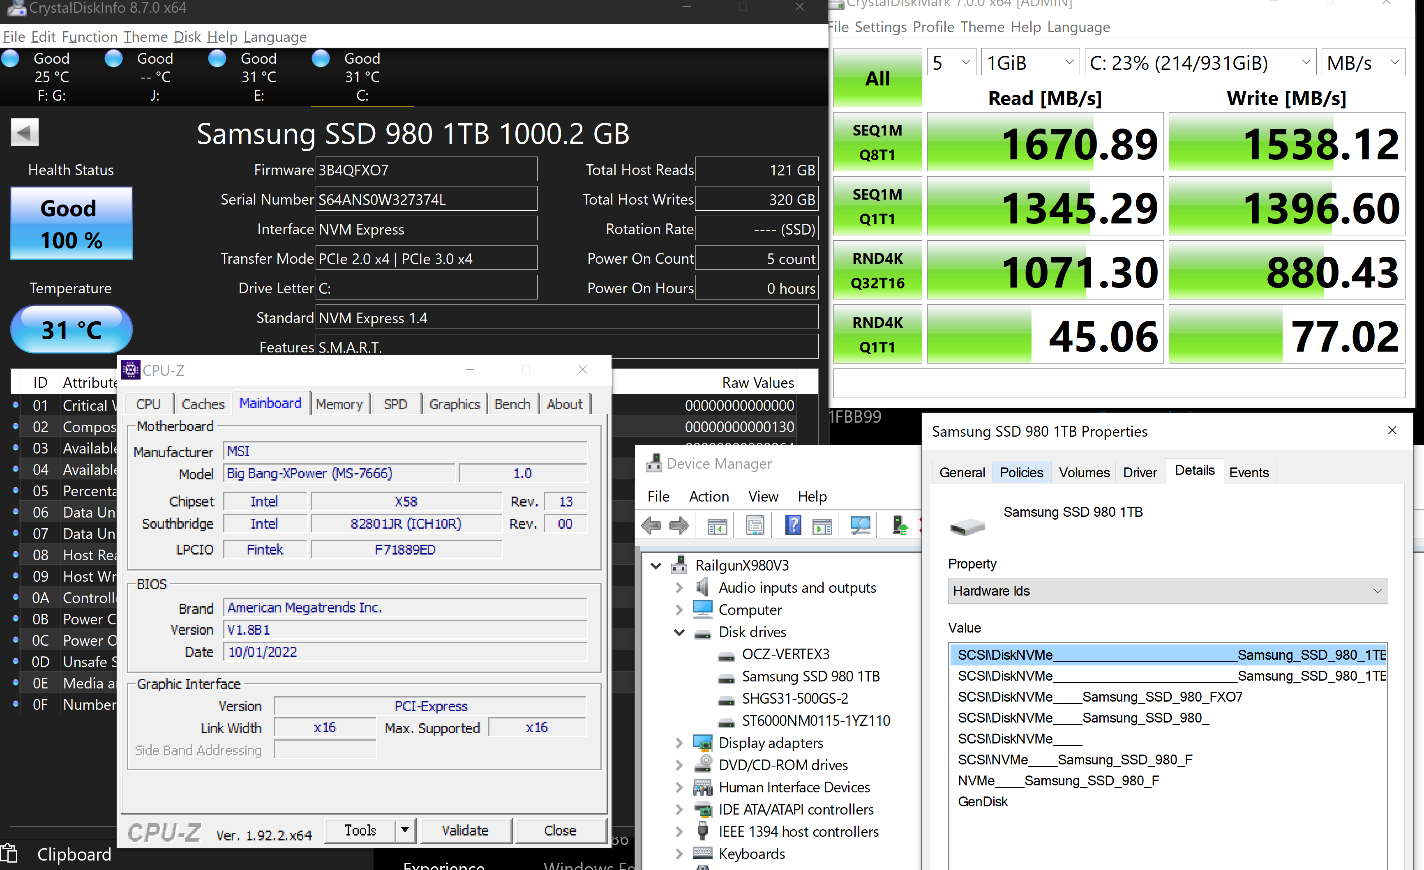This screenshot has height=870, width=1424.
Task: Click the Serial Number field S64ANS0W327374L
Action: click(x=427, y=199)
